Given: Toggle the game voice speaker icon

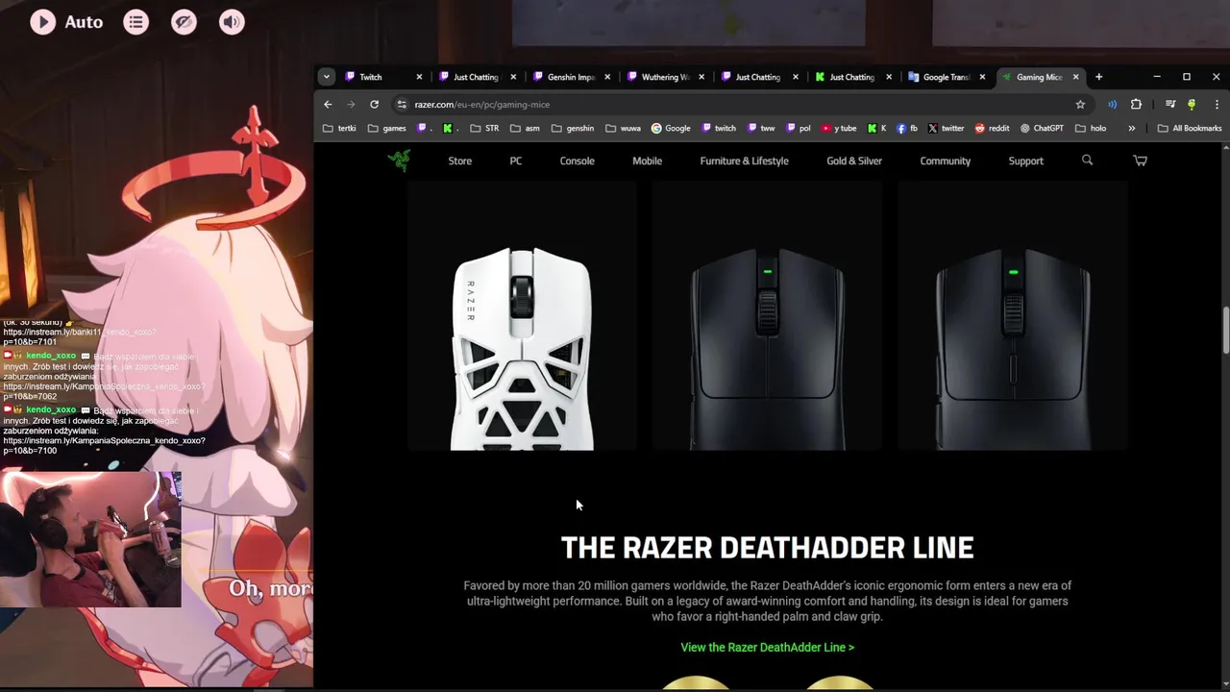Looking at the screenshot, I should [x=232, y=21].
